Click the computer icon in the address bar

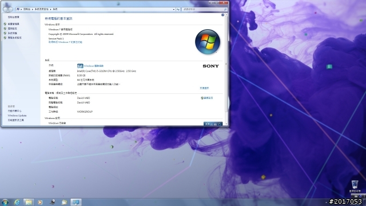(x=18, y=9)
